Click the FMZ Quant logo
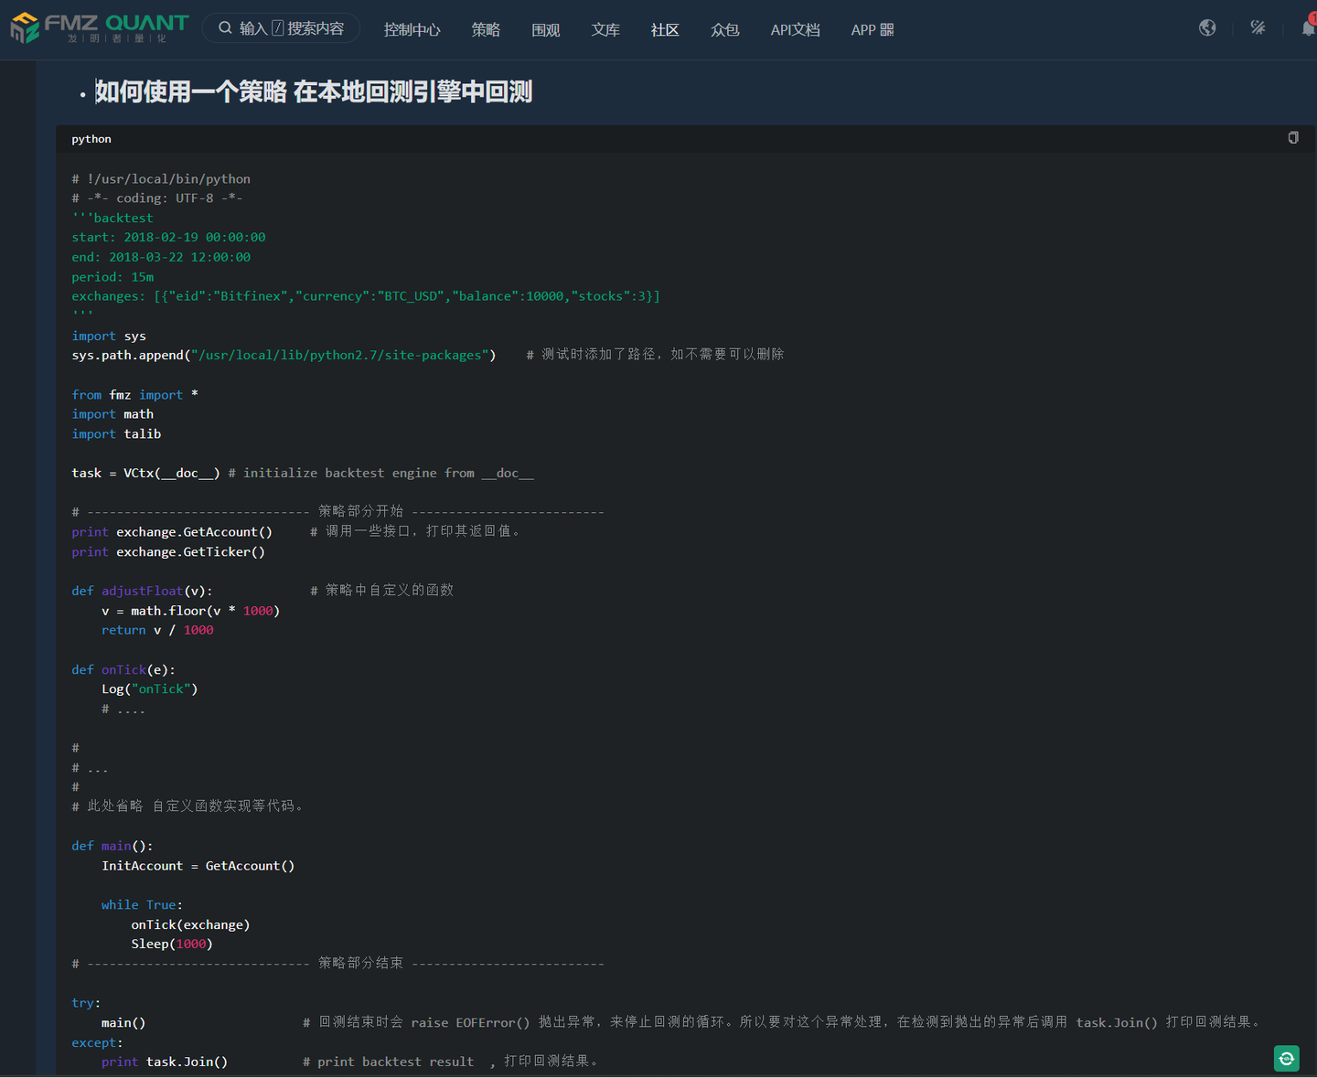 100,28
